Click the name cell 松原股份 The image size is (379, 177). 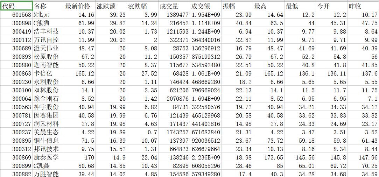(x=48, y=57)
